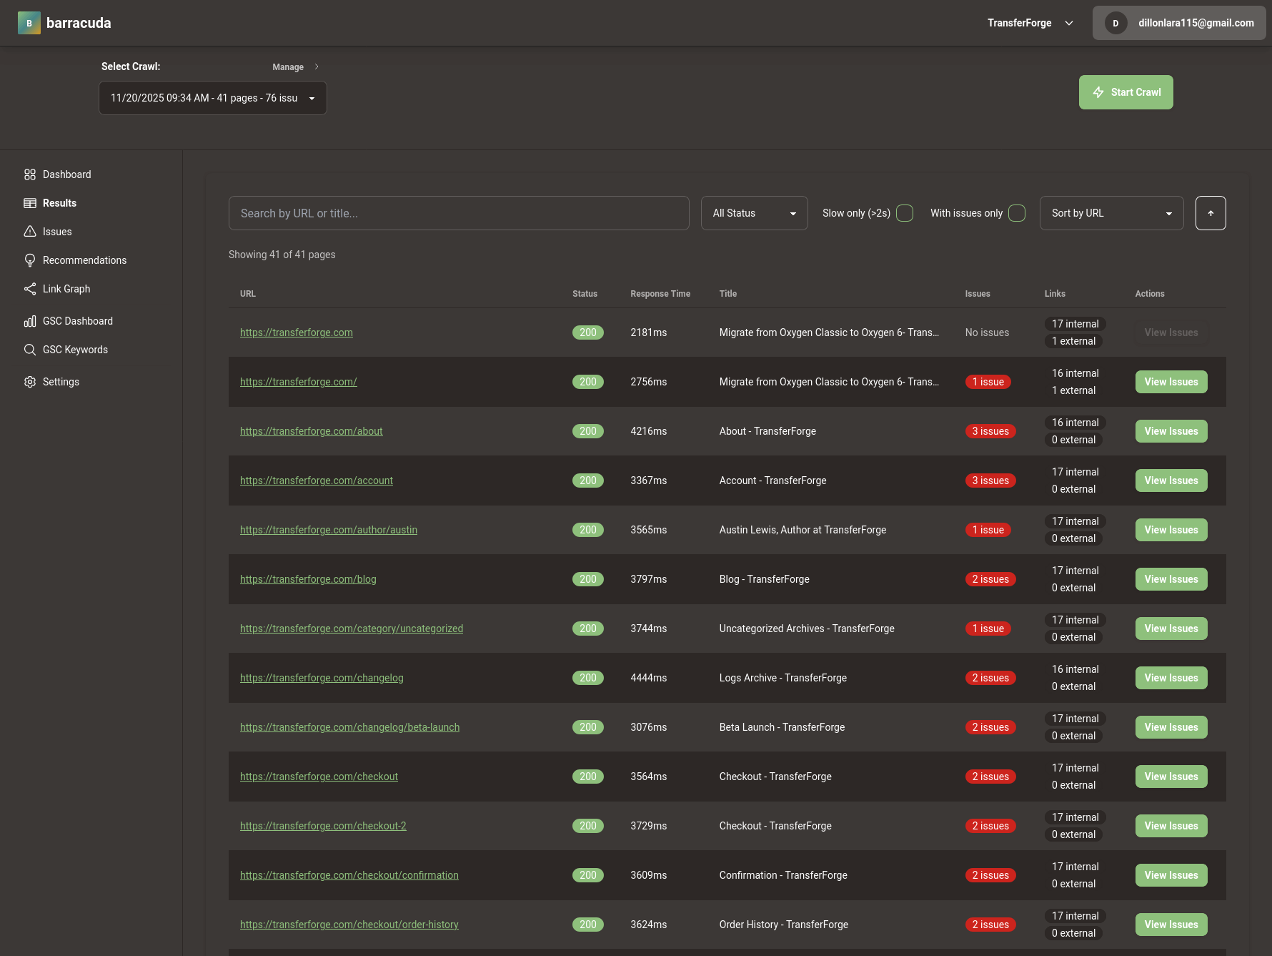The width and height of the screenshot is (1272, 956).
Task: Open the TransferForge project menu
Action: tap(1028, 22)
